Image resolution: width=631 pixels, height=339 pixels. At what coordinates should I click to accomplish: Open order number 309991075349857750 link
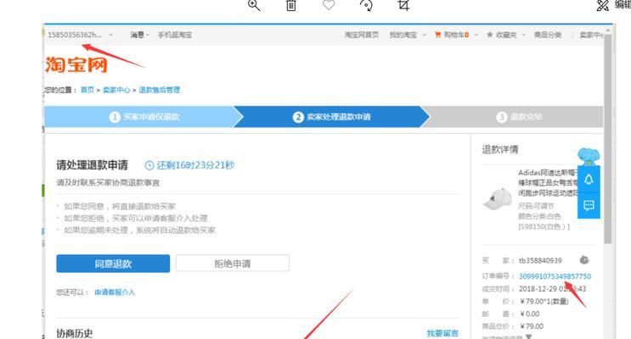click(x=555, y=276)
